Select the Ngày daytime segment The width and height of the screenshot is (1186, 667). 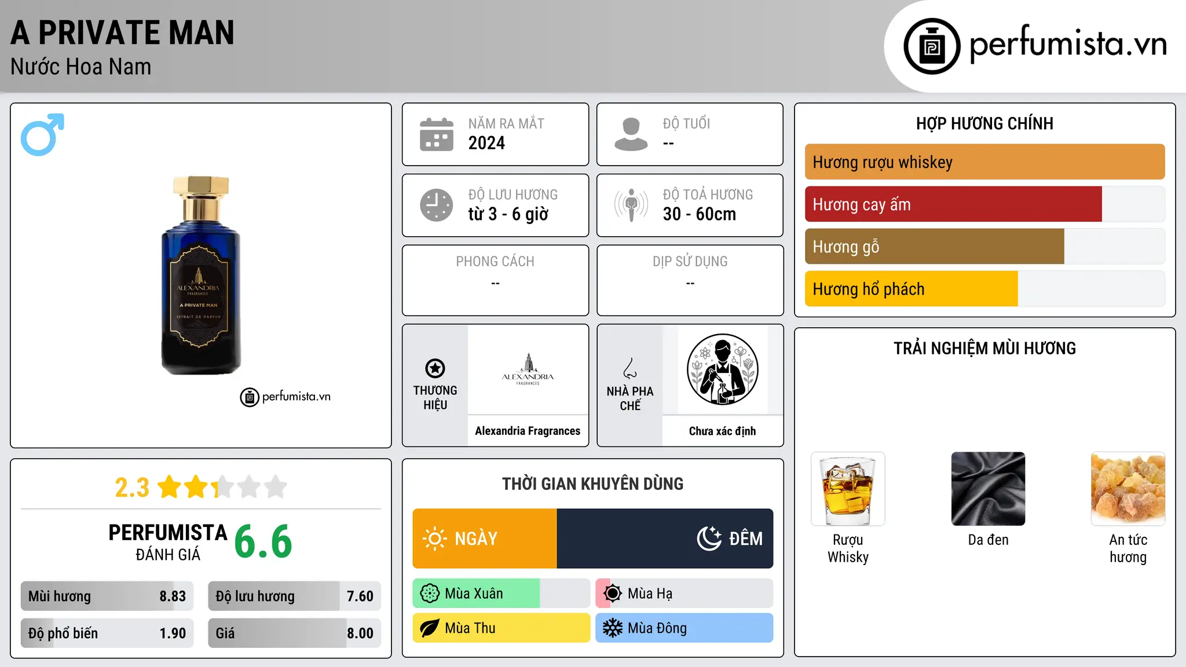point(485,538)
